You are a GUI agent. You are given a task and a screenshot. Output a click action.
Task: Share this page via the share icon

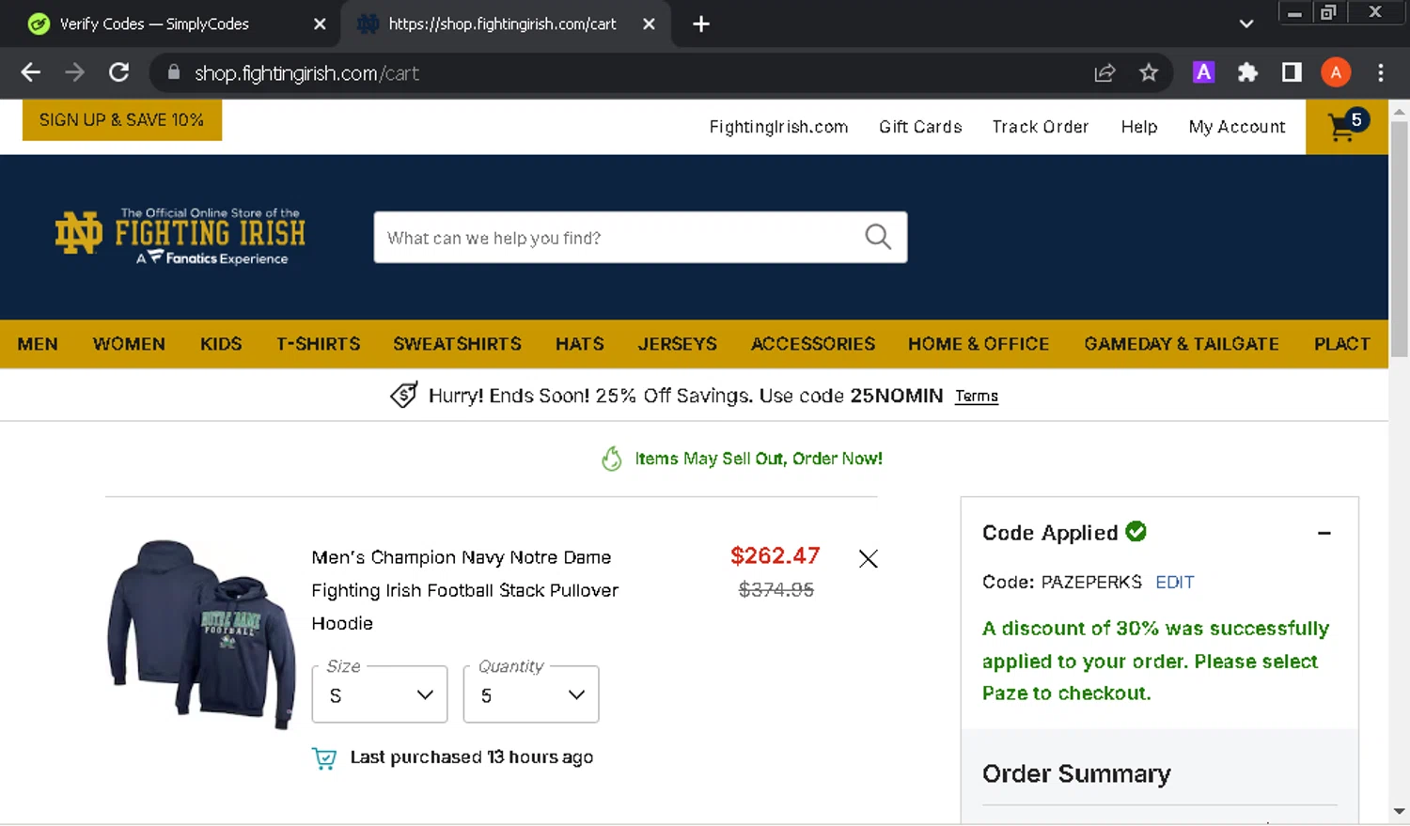[x=1104, y=72]
